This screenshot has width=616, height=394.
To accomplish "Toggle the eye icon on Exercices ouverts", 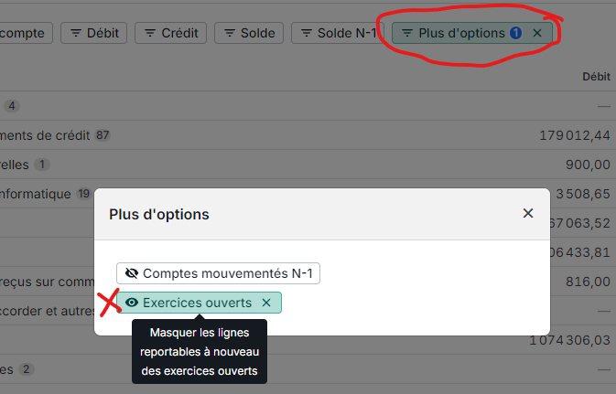I will tap(132, 303).
